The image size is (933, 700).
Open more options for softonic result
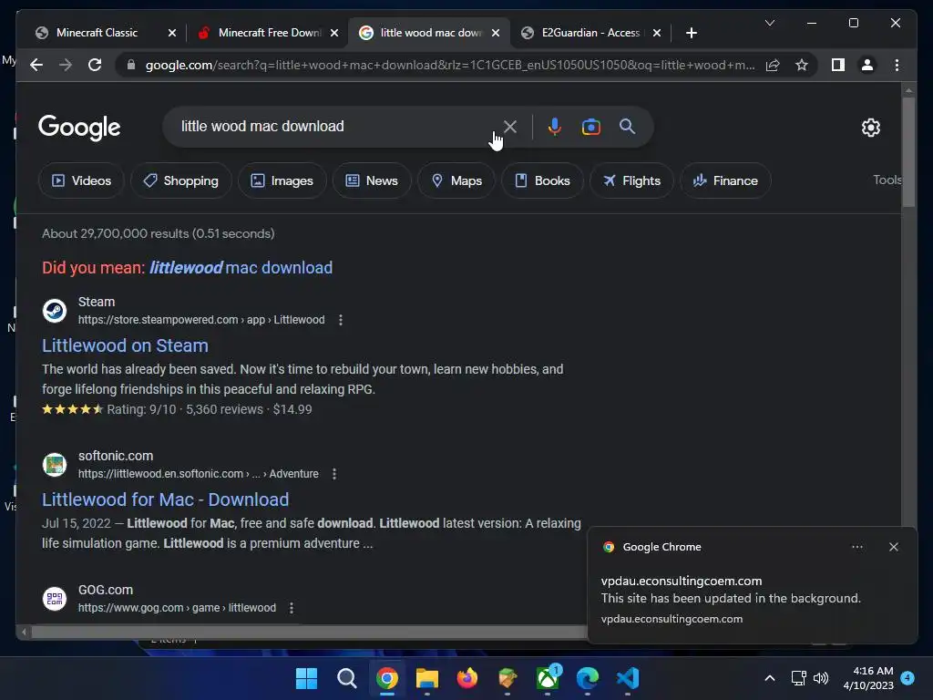[333, 474]
